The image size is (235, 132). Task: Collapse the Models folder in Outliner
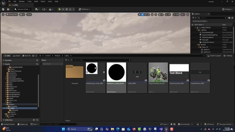click(197, 45)
